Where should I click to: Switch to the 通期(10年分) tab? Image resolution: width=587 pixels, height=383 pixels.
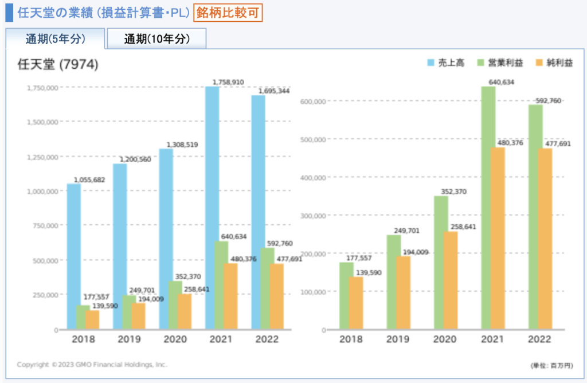point(156,38)
